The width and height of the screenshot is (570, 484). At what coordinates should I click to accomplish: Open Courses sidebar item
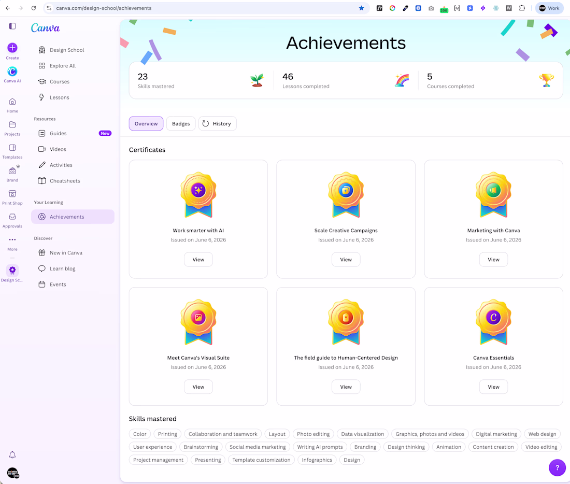pos(73,81)
